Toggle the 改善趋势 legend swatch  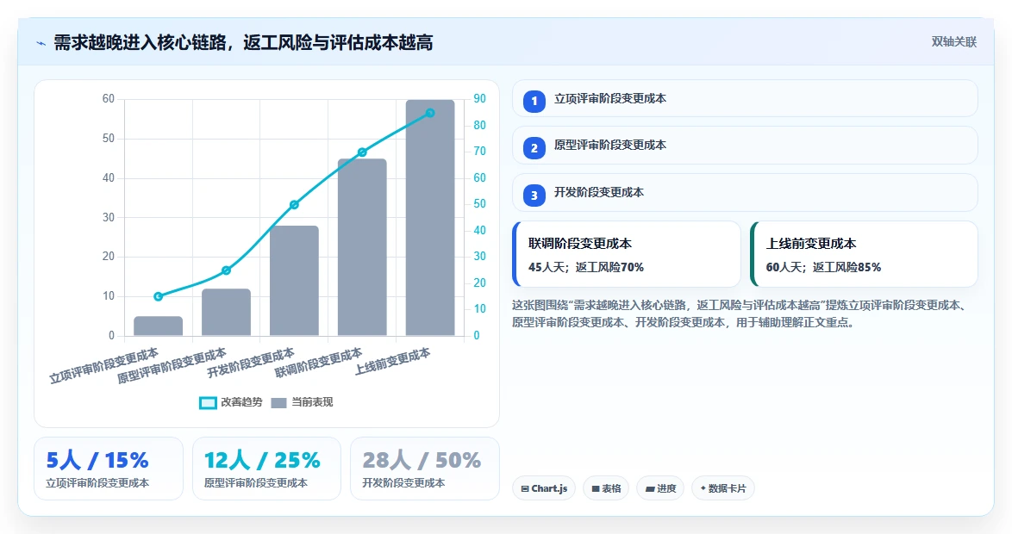[208, 402]
